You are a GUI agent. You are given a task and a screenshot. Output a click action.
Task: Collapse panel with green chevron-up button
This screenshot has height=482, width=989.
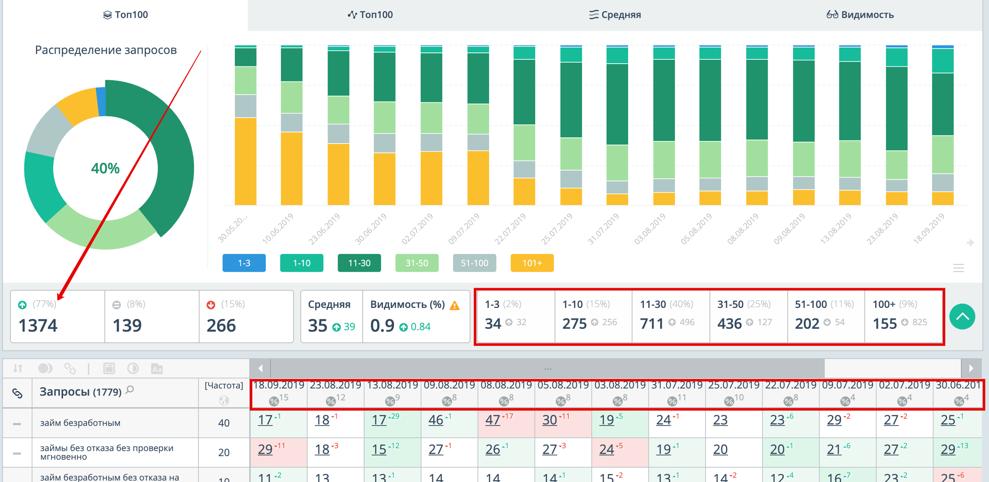pyautogui.click(x=962, y=317)
